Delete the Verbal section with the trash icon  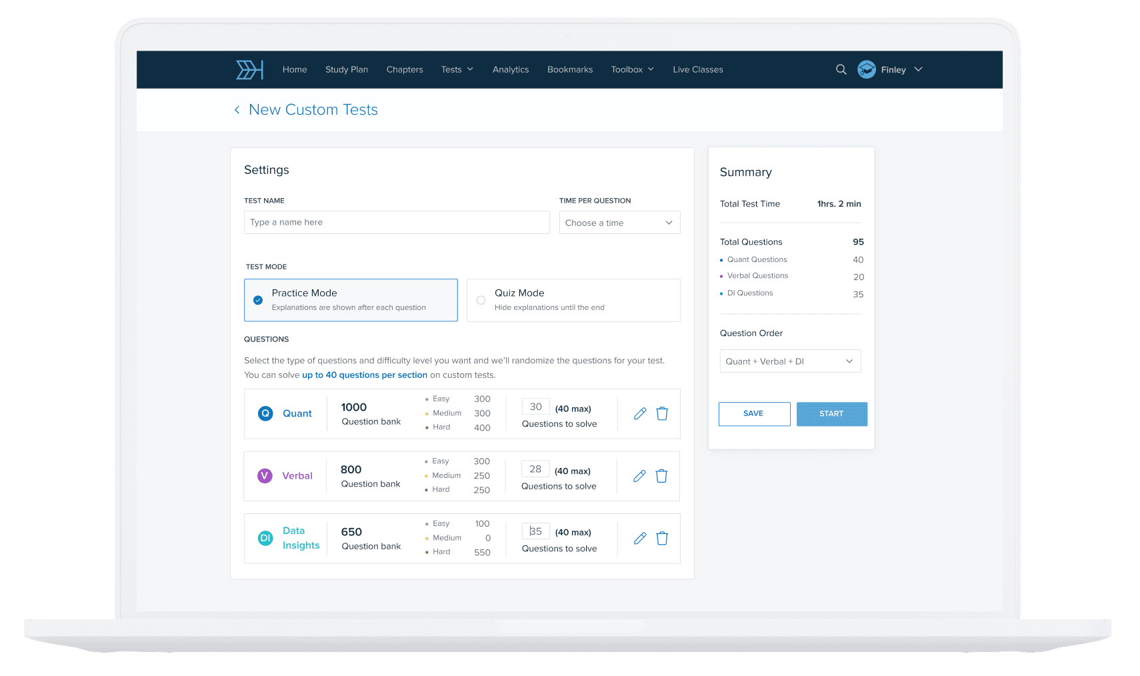(661, 476)
